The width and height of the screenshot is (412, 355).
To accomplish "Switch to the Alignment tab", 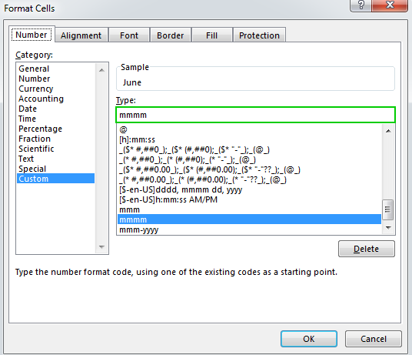I will click(81, 35).
